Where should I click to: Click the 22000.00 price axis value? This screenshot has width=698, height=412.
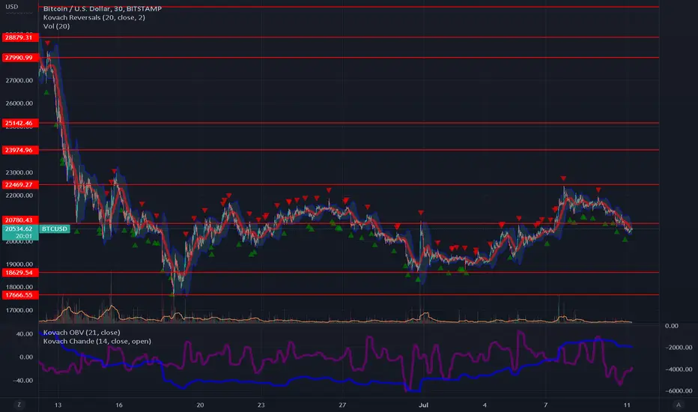coord(19,196)
